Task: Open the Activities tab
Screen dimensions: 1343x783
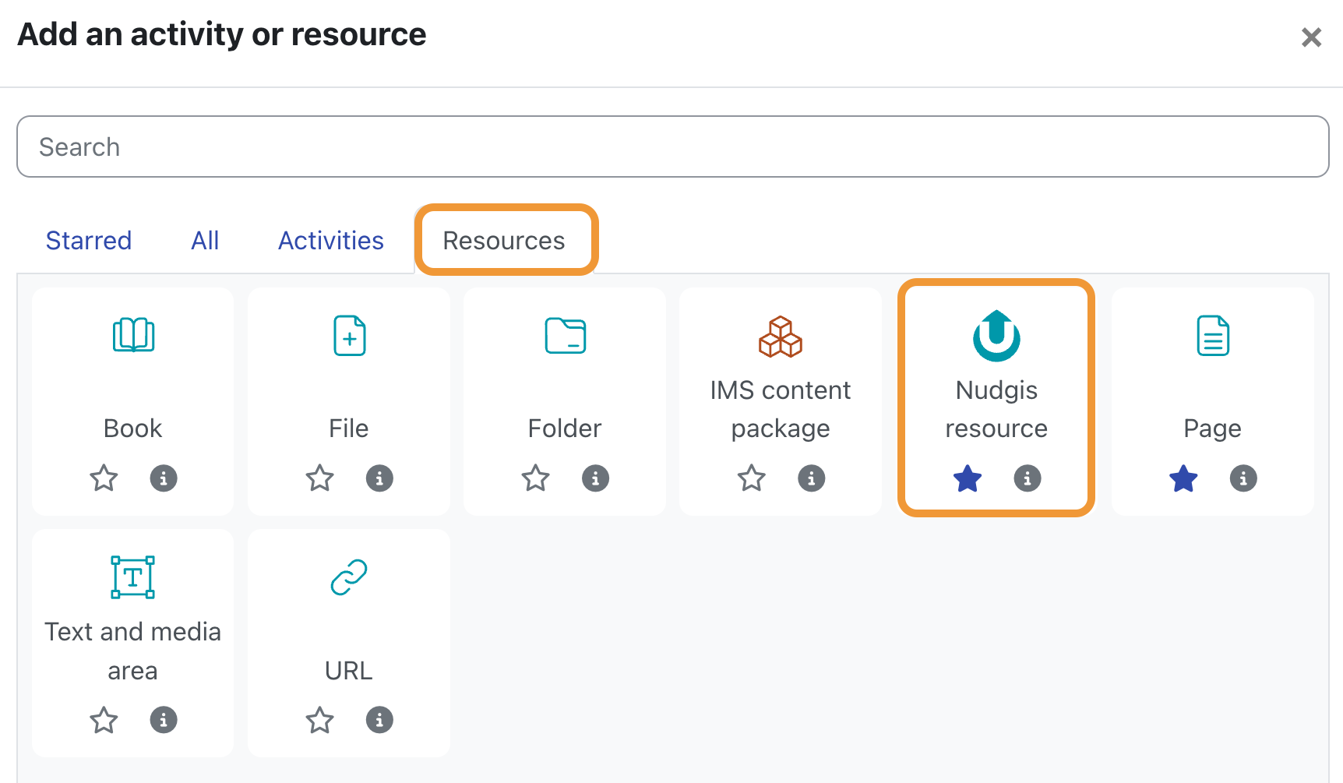Action: click(x=331, y=241)
